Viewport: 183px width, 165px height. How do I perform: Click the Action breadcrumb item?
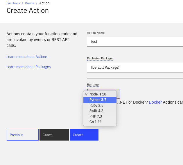point(44,3)
